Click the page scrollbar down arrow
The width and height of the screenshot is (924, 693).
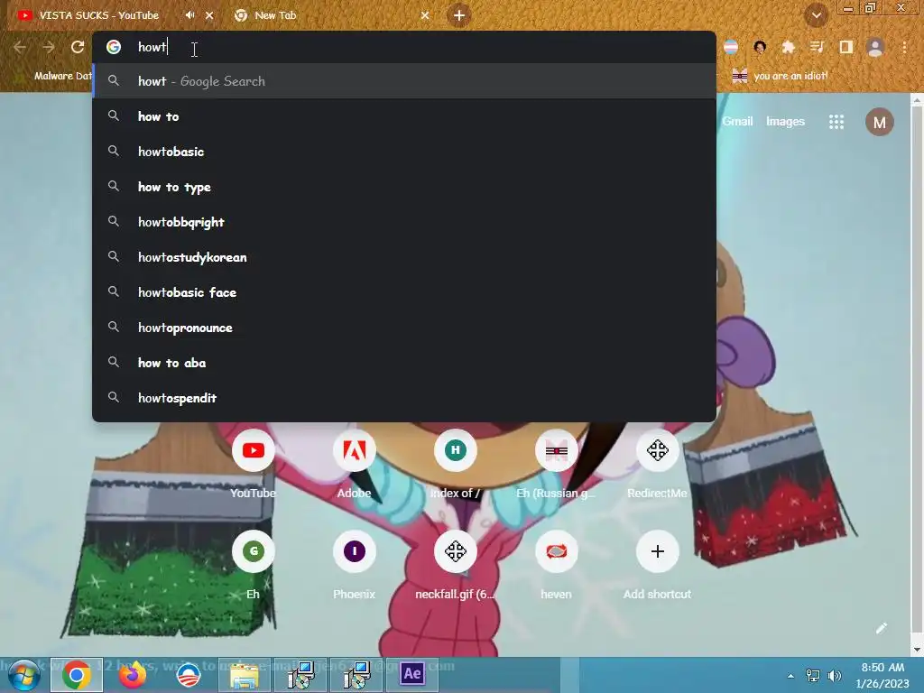click(x=917, y=650)
